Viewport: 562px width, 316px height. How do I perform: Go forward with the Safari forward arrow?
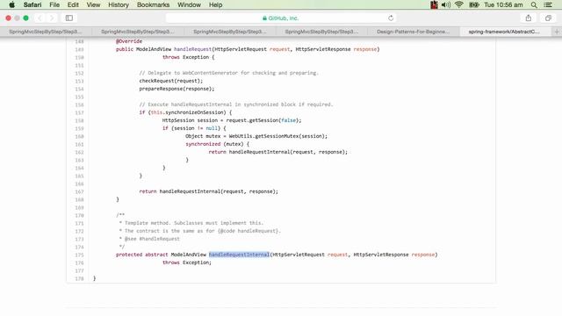coord(52,18)
